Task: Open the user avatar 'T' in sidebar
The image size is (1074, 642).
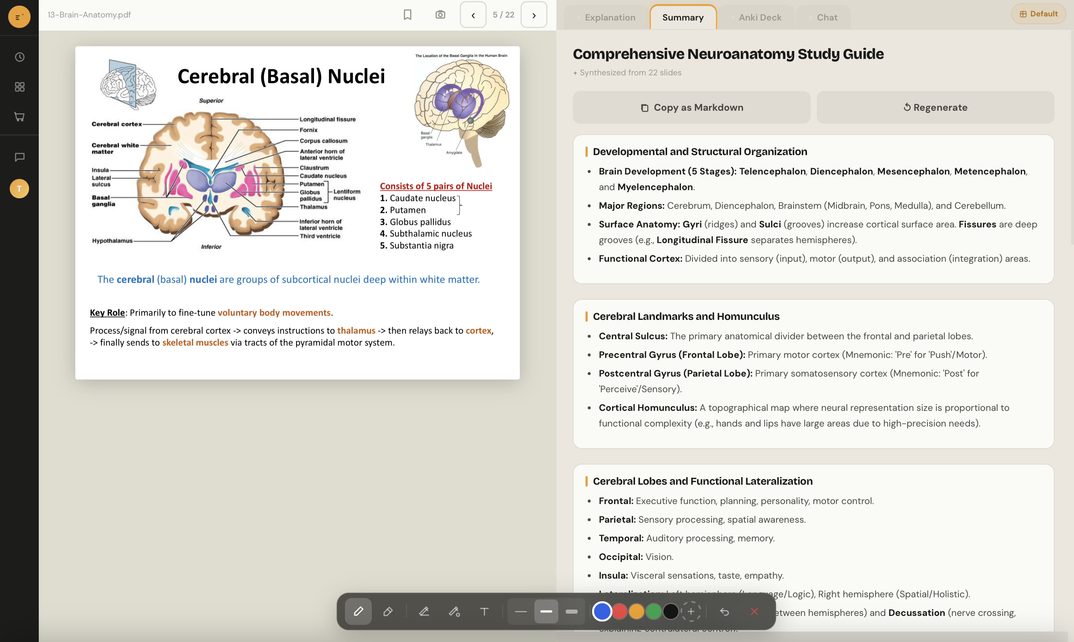Action: click(19, 189)
